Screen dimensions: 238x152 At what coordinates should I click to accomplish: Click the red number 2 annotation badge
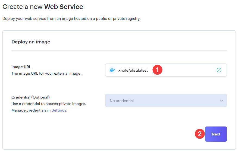coord(200,134)
